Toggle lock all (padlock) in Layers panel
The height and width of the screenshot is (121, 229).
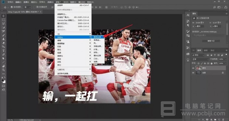tap(211, 63)
